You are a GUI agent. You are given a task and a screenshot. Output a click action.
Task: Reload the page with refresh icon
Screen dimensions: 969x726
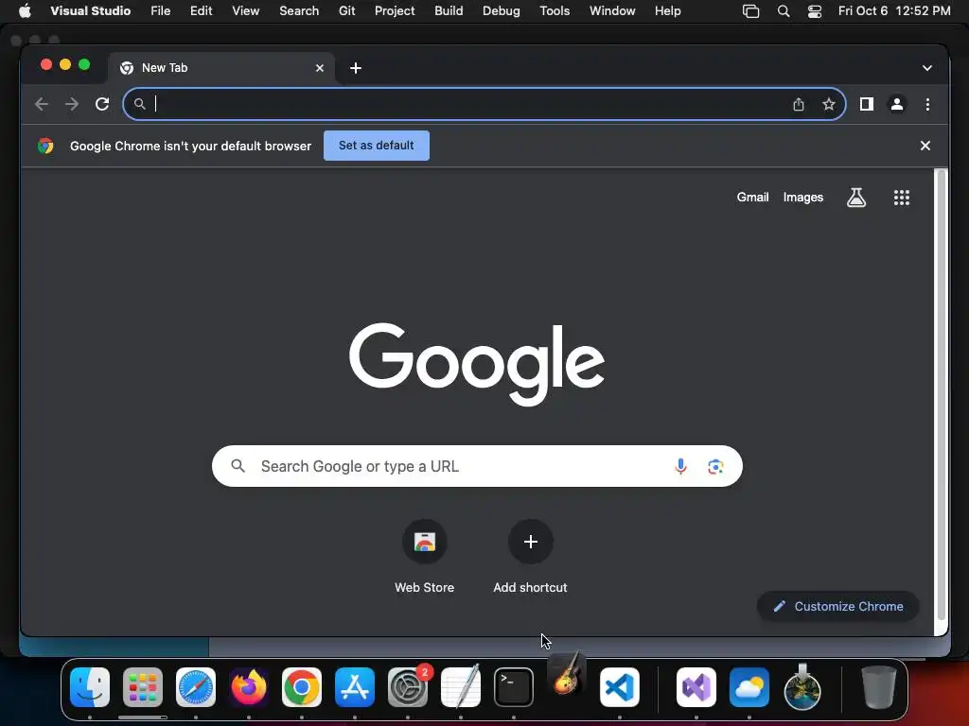point(102,104)
